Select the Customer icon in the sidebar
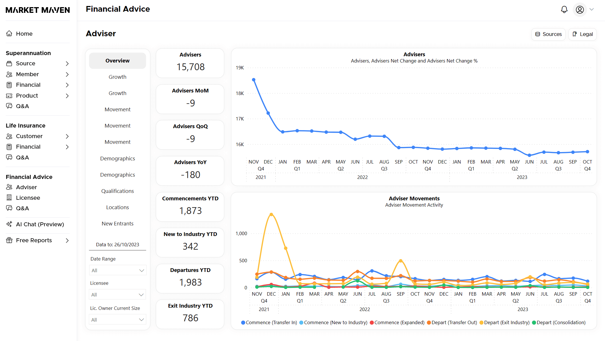 click(x=9, y=136)
